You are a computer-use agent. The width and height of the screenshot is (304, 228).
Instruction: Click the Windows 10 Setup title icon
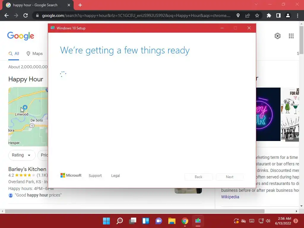coord(53,28)
